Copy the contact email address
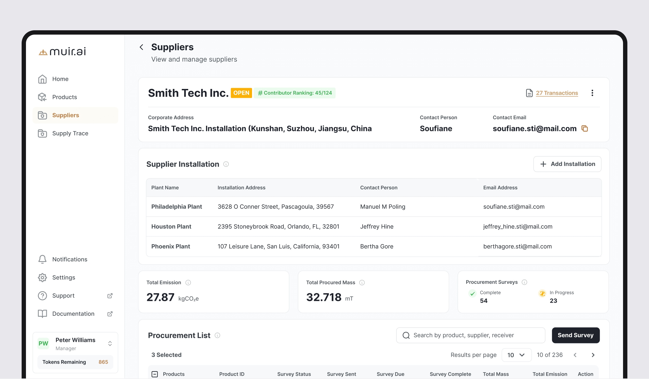The image size is (649, 379). click(585, 128)
